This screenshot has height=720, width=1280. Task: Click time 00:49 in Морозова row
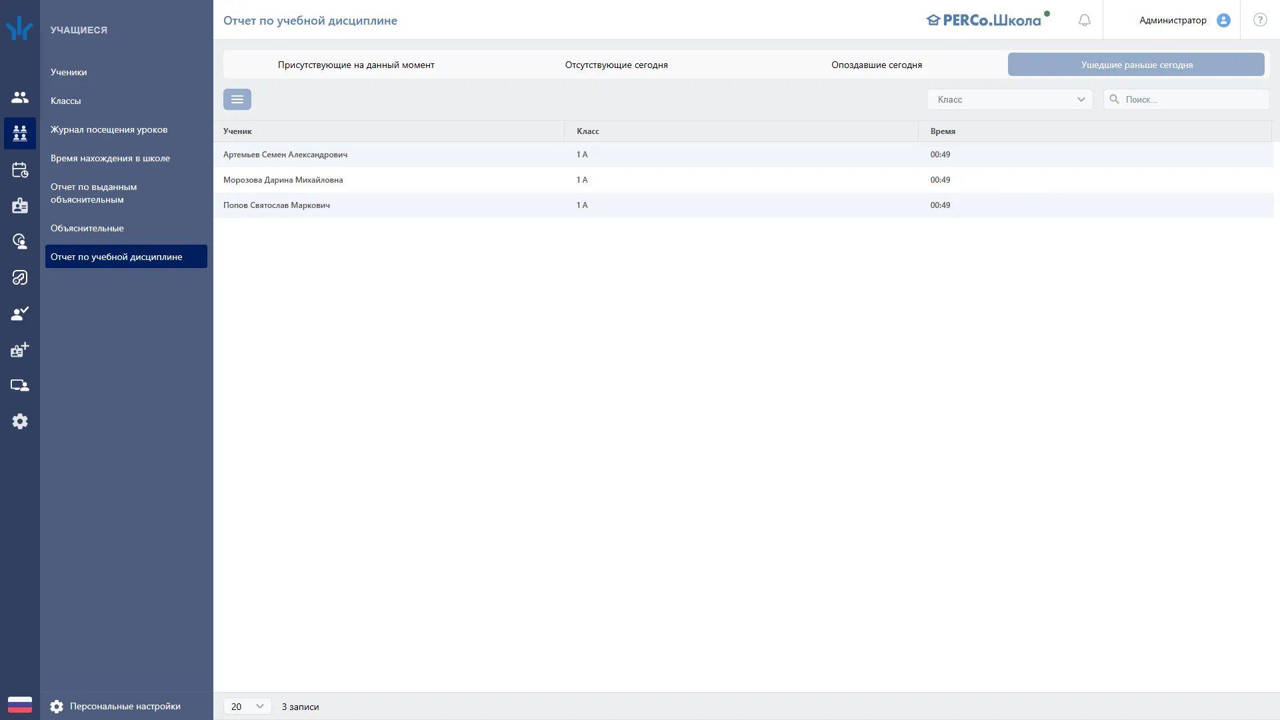tap(940, 180)
